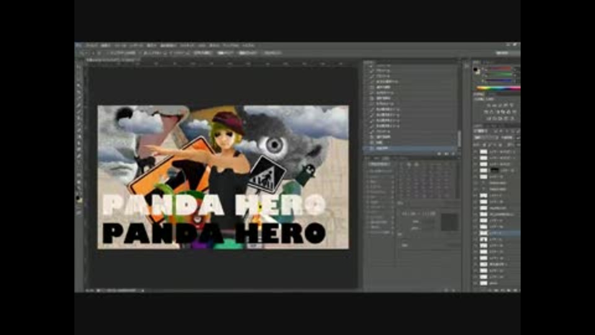Image resolution: width=595 pixels, height=335 pixels.
Task: Open the Layer menu
Action: tap(136, 45)
